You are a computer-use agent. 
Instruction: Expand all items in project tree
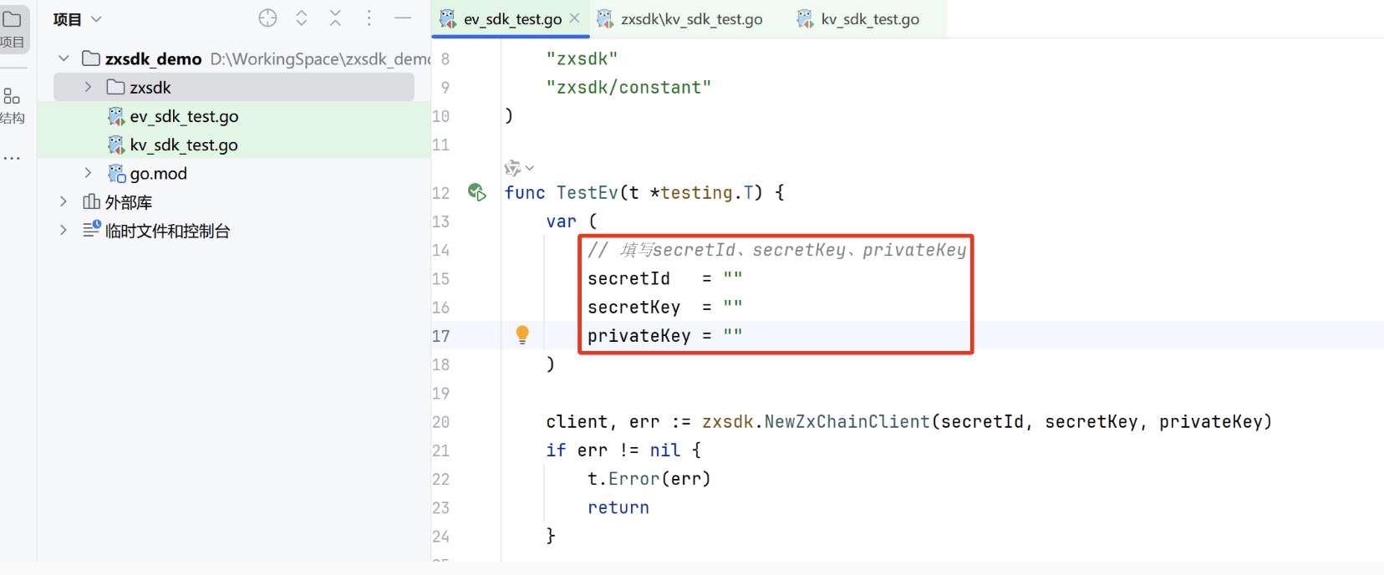(302, 18)
